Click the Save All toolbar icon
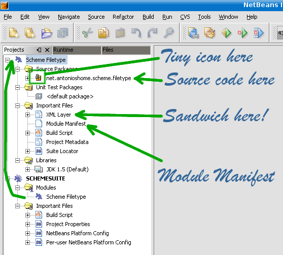Screen dimensions: 283x255 click(62, 33)
